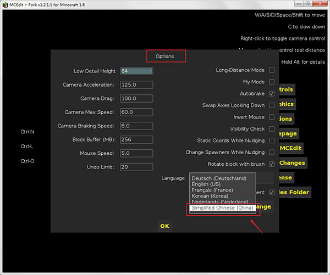Image resolution: width=330 pixels, height=275 pixels.
Task: Click the Block Buffer (MB) field
Action: click(x=136, y=139)
